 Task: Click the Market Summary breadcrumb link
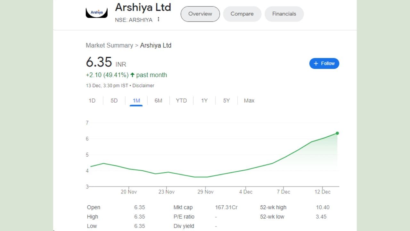click(x=109, y=46)
